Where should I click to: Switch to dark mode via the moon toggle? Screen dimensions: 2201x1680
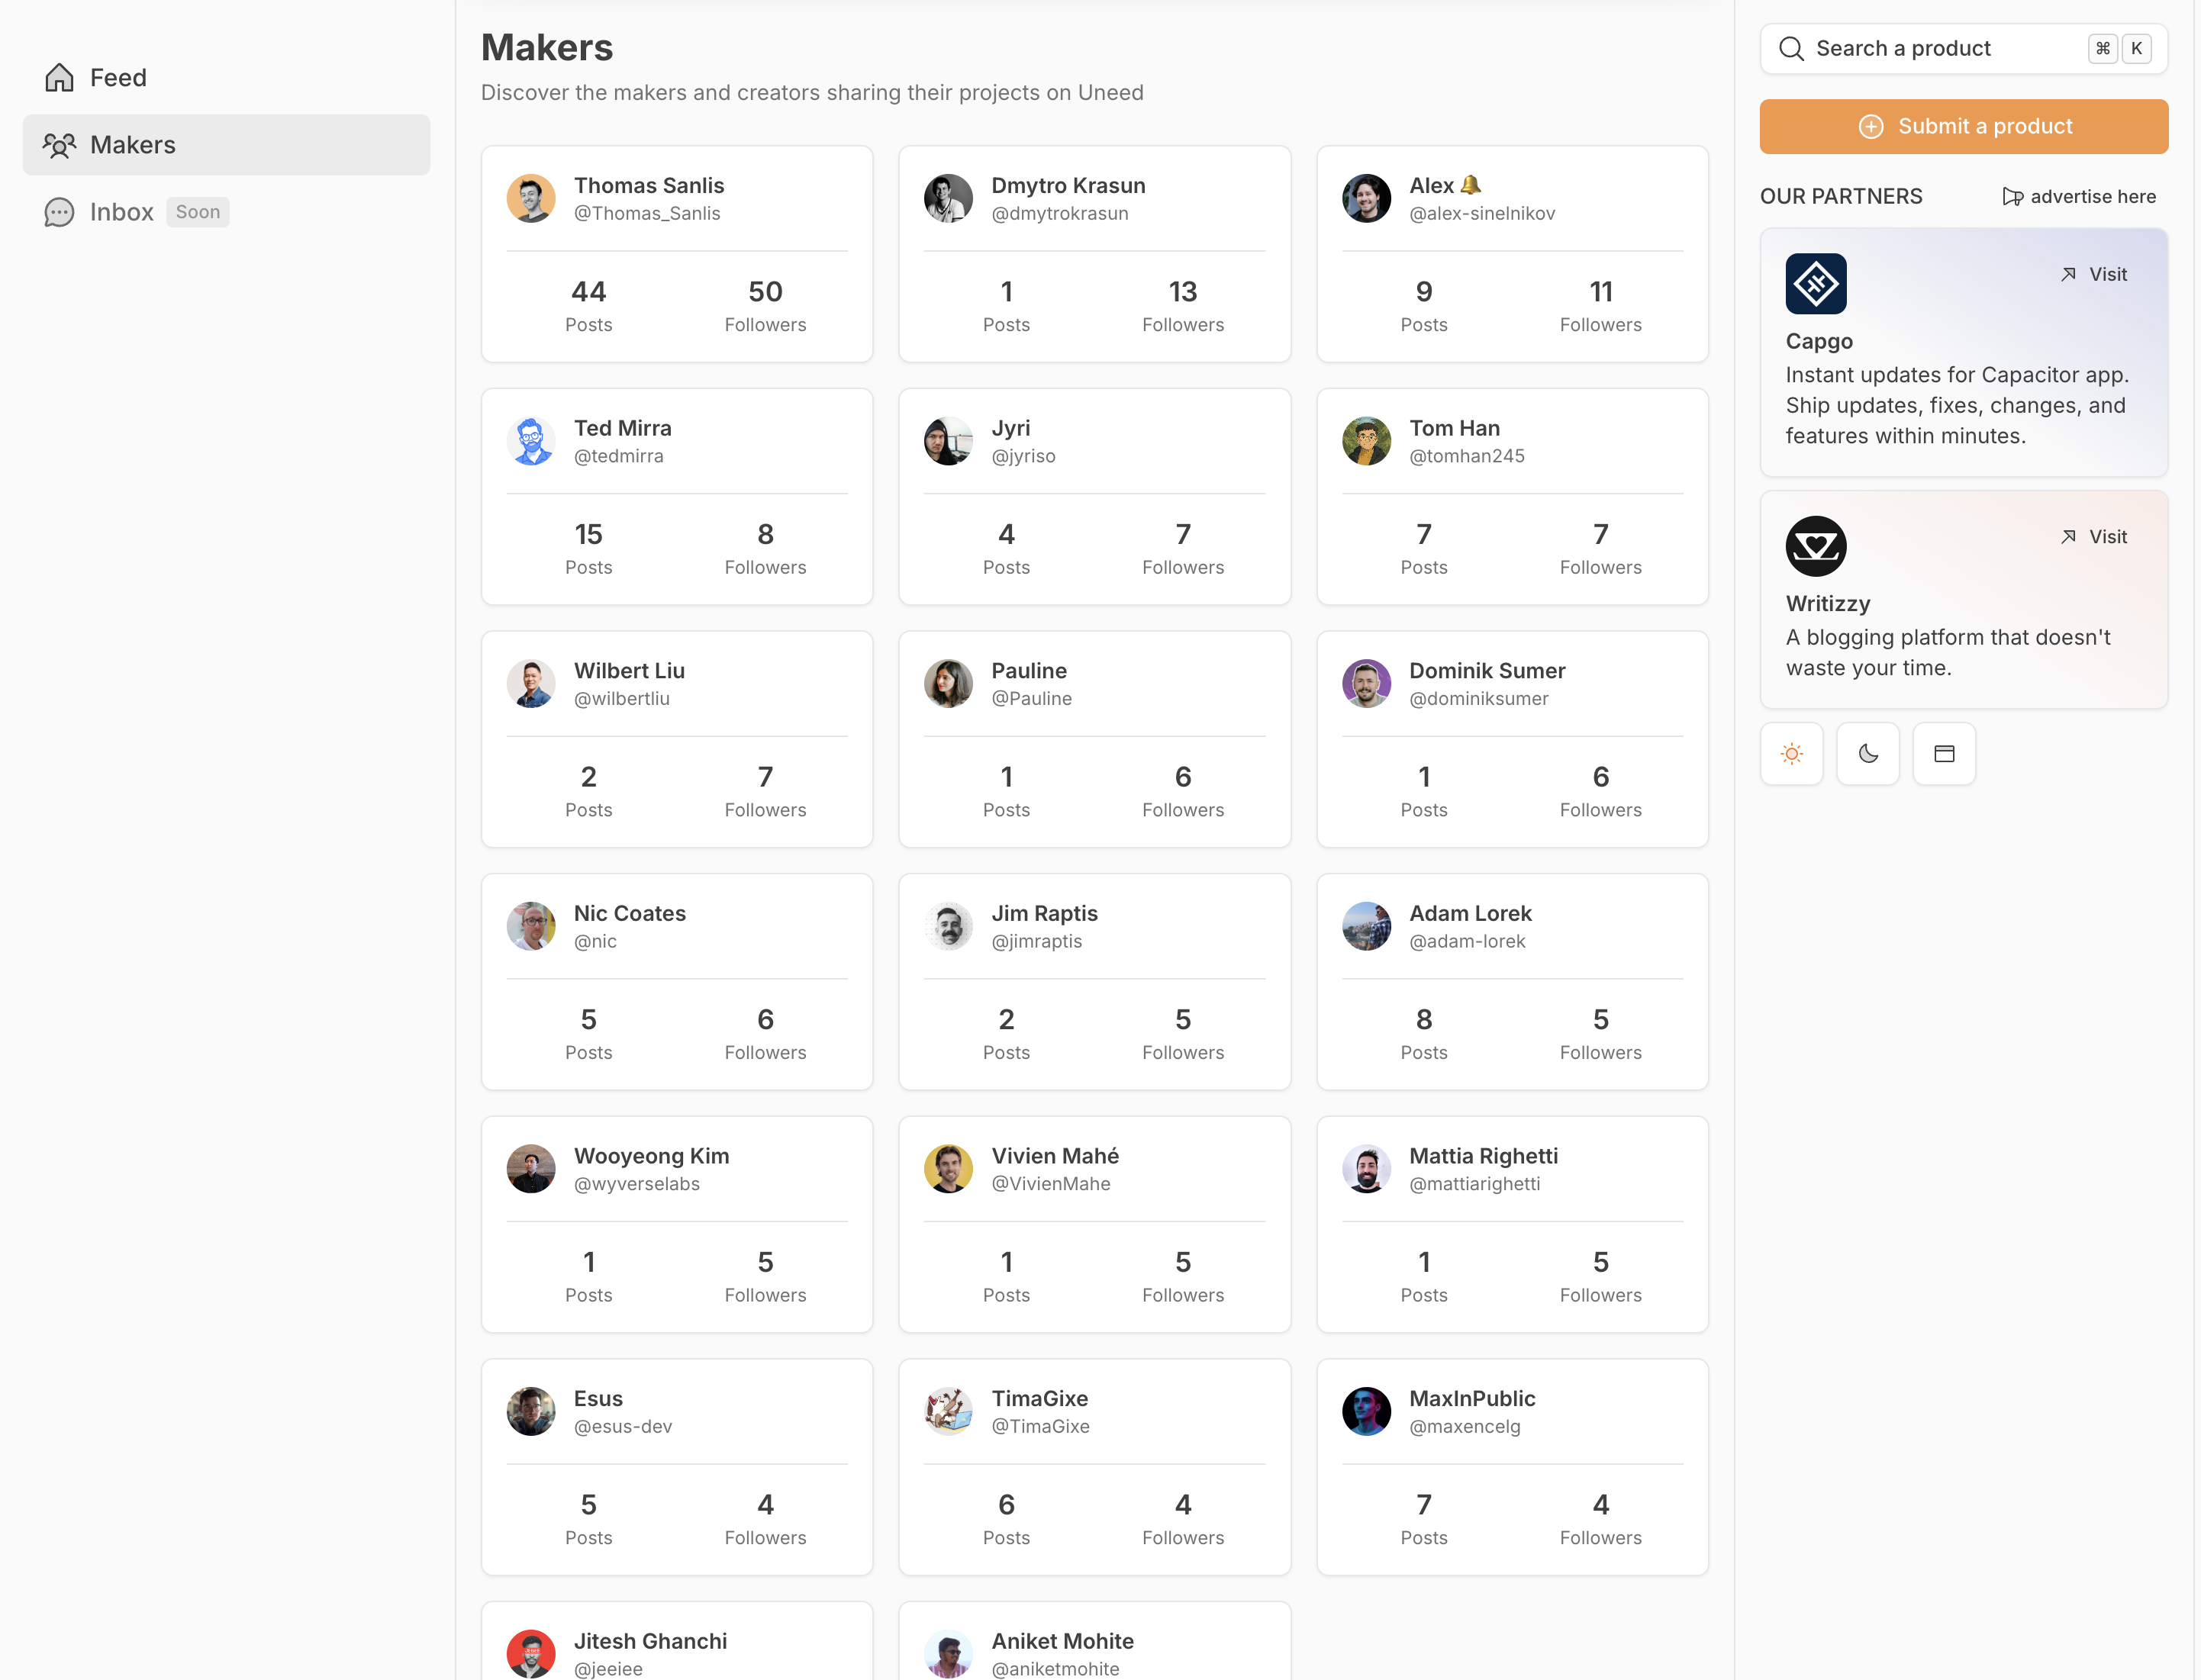pos(1867,753)
